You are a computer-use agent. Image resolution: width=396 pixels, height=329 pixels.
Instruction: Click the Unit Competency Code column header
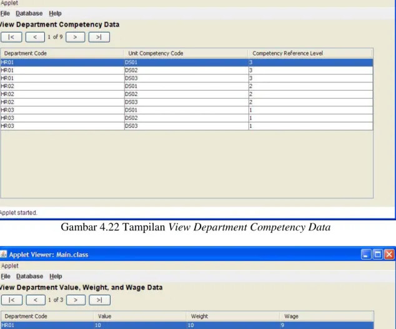186,53
